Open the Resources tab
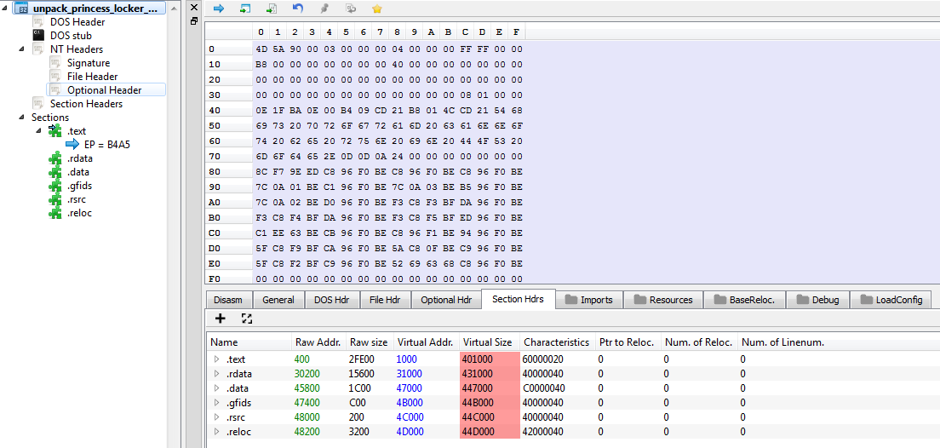This screenshot has height=448, width=940. (663, 300)
